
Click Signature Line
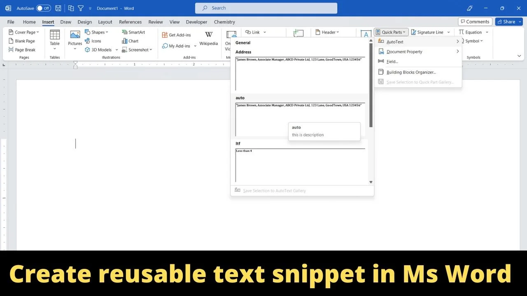(427, 32)
